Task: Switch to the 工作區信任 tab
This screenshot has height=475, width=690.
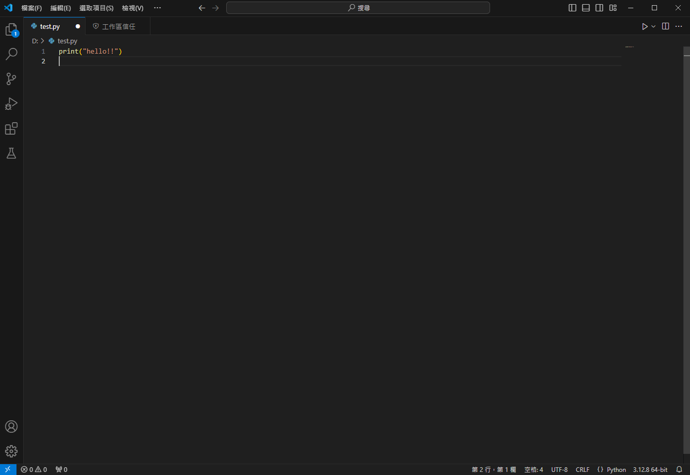Action: [117, 26]
